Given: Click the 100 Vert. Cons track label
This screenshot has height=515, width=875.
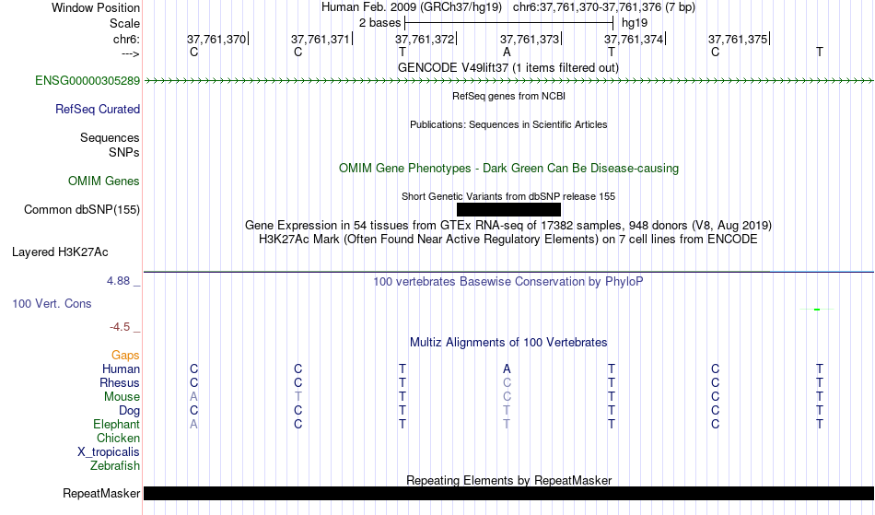Looking at the screenshot, I should pyautogui.click(x=52, y=303).
